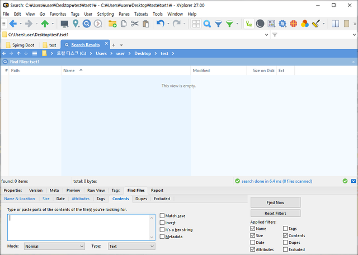This screenshot has width=358, height=255.
Task: Click the colored circles Color Filters icon
Action: coord(305,23)
